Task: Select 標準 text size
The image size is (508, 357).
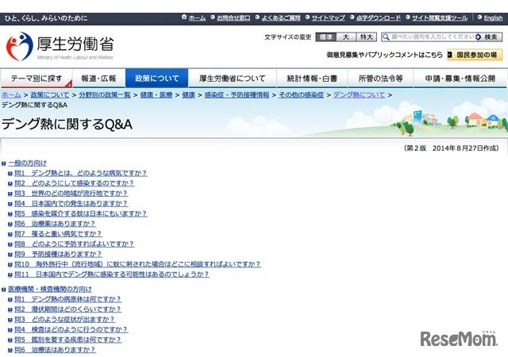Action: click(326, 37)
